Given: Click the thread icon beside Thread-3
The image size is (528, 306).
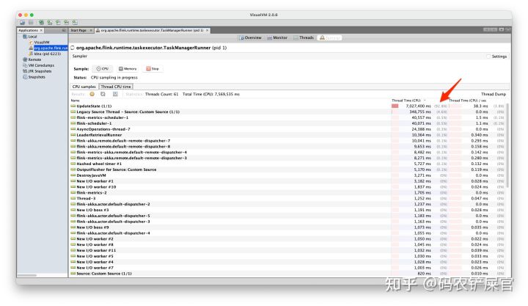Looking at the screenshot, I should (x=73, y=198).
